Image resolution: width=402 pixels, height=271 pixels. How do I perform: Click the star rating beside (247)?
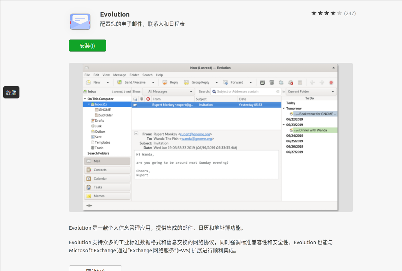pyautogui.click(x=326, y=13)
